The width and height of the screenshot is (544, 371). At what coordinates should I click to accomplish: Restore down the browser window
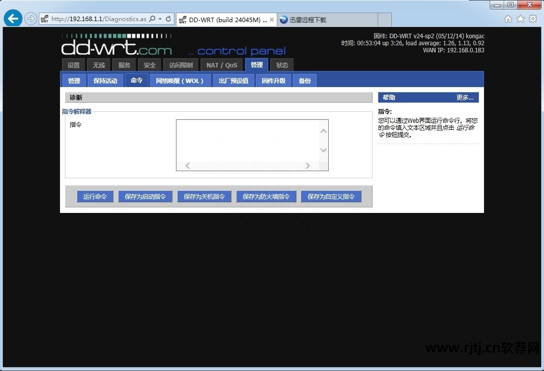click(510, 5)
